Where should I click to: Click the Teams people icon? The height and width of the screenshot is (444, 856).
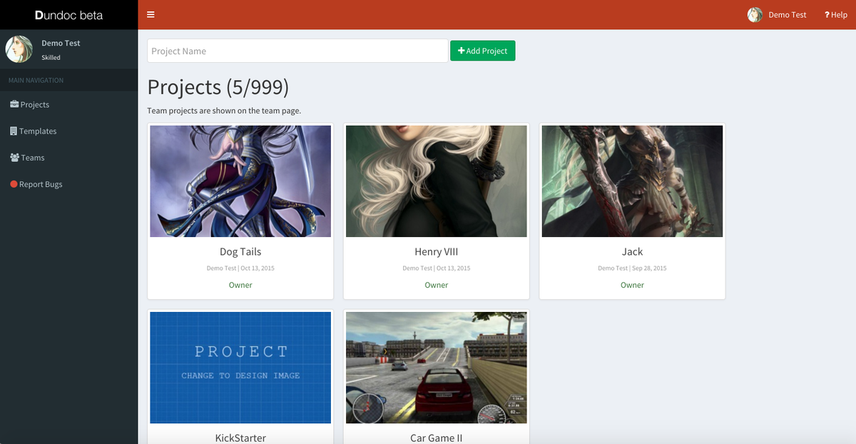pos(14,157)
